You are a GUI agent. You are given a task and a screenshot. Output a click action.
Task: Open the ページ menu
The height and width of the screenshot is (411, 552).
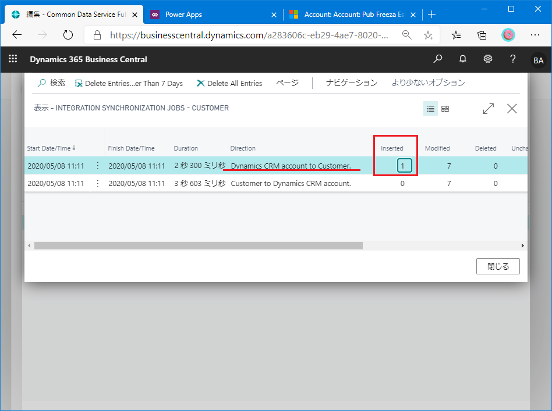pyautogui.click(x=287, y=83)
